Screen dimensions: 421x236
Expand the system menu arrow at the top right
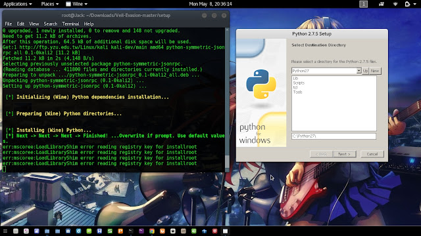tap(414, 4)
